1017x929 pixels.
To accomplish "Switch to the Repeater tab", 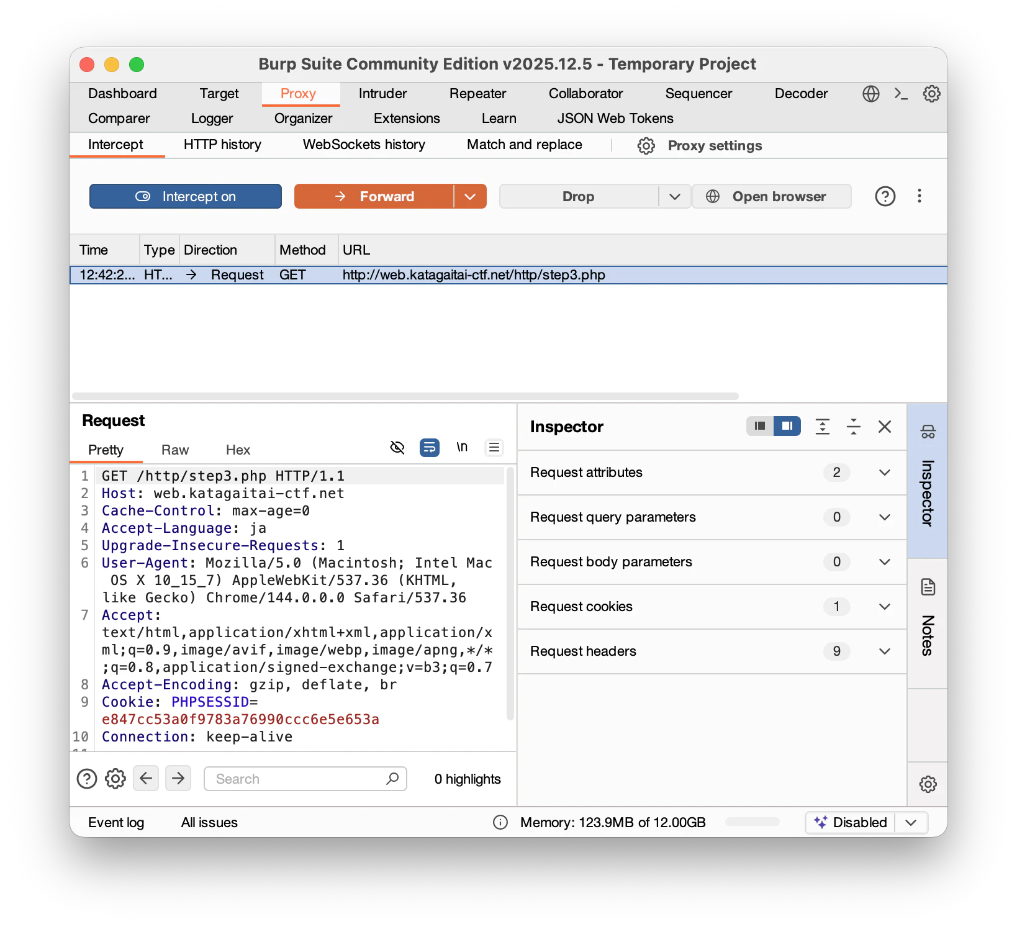I will coord(477,94).
